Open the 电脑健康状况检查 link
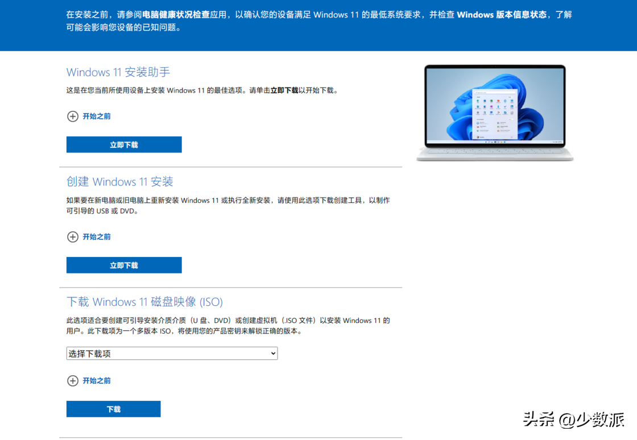The width and height of the screenshot is (637, 440). point(176,14)
